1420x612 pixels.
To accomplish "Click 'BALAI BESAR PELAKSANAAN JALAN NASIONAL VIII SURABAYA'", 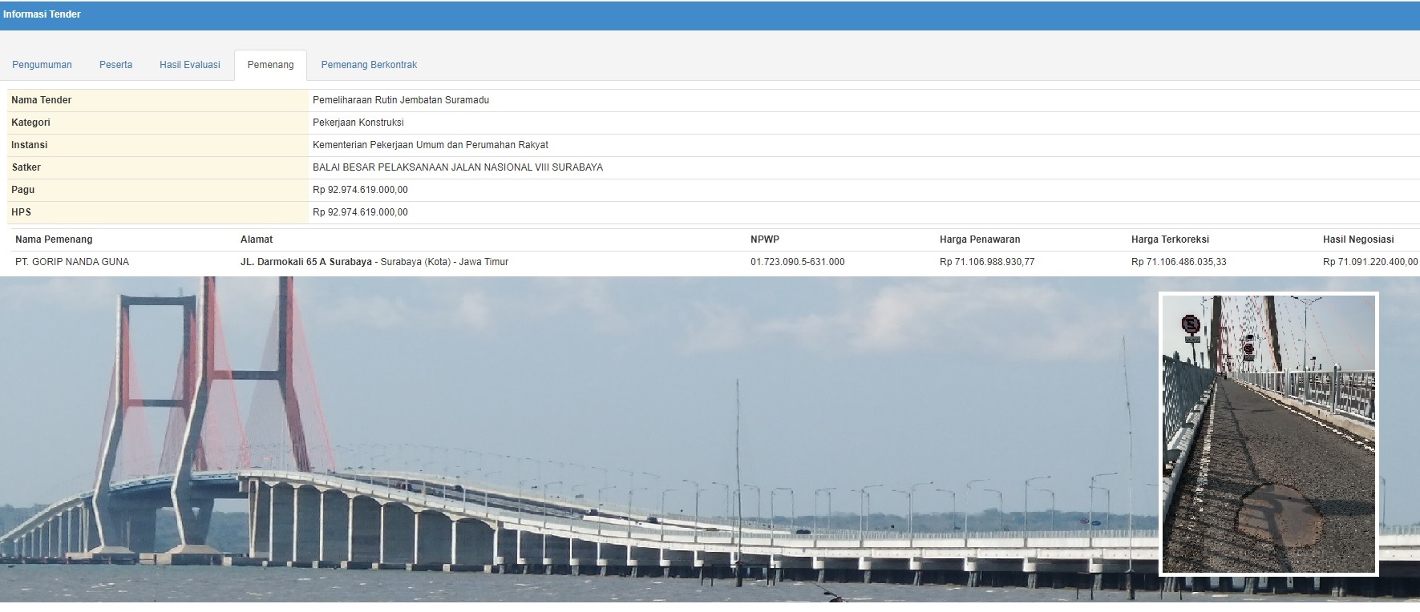I will 458,167.
